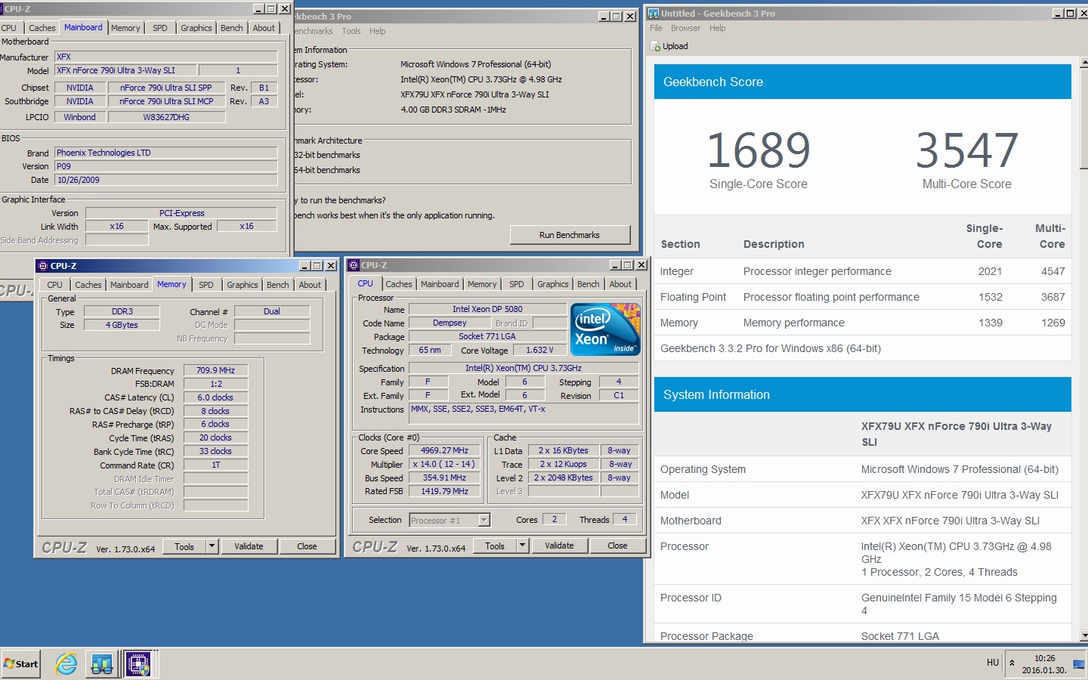Show hidden tray icons arrow
1088x680 pixels.
pos(1012,663)
